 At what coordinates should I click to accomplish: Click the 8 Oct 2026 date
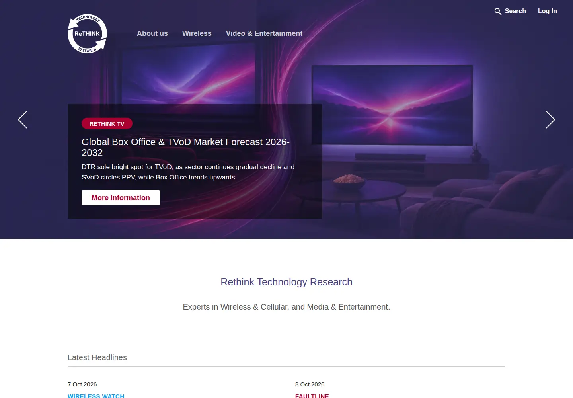(x=310, y=384)
